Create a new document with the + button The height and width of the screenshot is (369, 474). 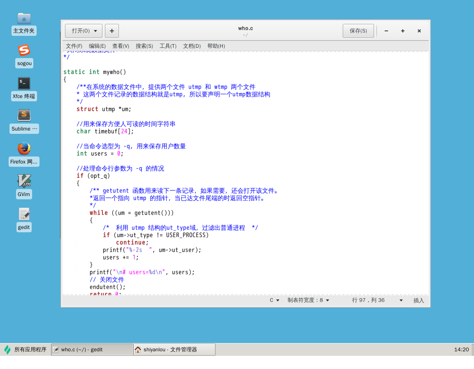pos(112,30)
